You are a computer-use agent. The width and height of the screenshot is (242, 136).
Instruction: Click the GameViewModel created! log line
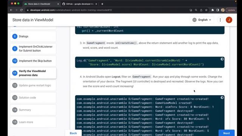[x=134, y=103]
